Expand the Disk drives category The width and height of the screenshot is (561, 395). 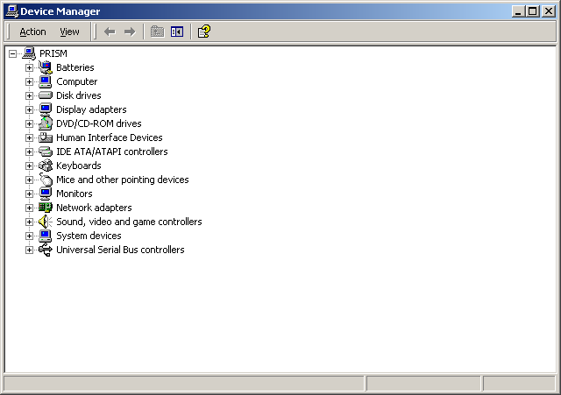click(x=29, y=95)
